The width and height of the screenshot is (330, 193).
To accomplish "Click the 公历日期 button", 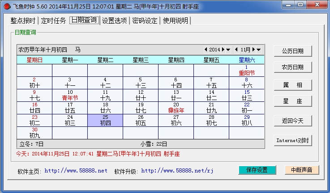I will point(293,51).
